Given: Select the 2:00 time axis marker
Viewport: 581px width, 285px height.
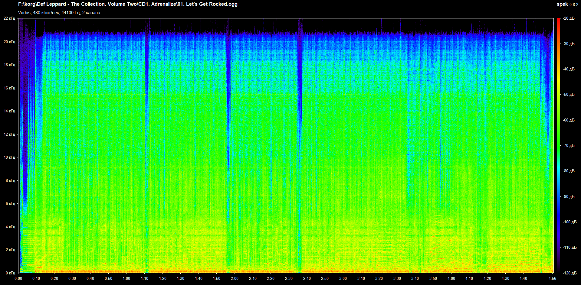Looking at the screenshot, I should tap(235, 278).
